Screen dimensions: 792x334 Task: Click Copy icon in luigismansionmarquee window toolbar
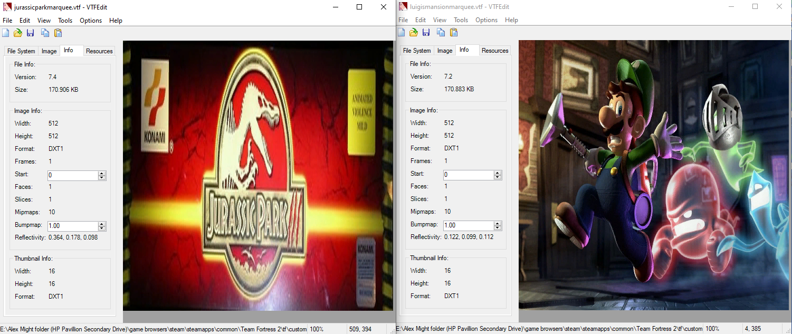pos(441,32)
